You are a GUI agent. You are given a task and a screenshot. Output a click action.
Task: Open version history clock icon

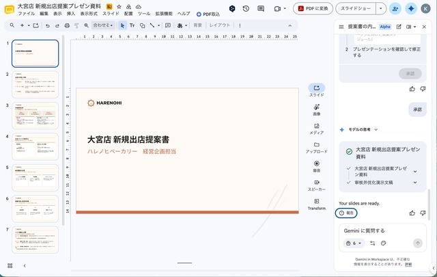(x=246, y=9)
